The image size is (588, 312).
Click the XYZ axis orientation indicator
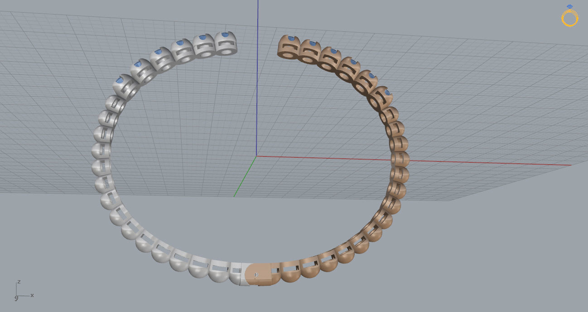tap(24, 290)
